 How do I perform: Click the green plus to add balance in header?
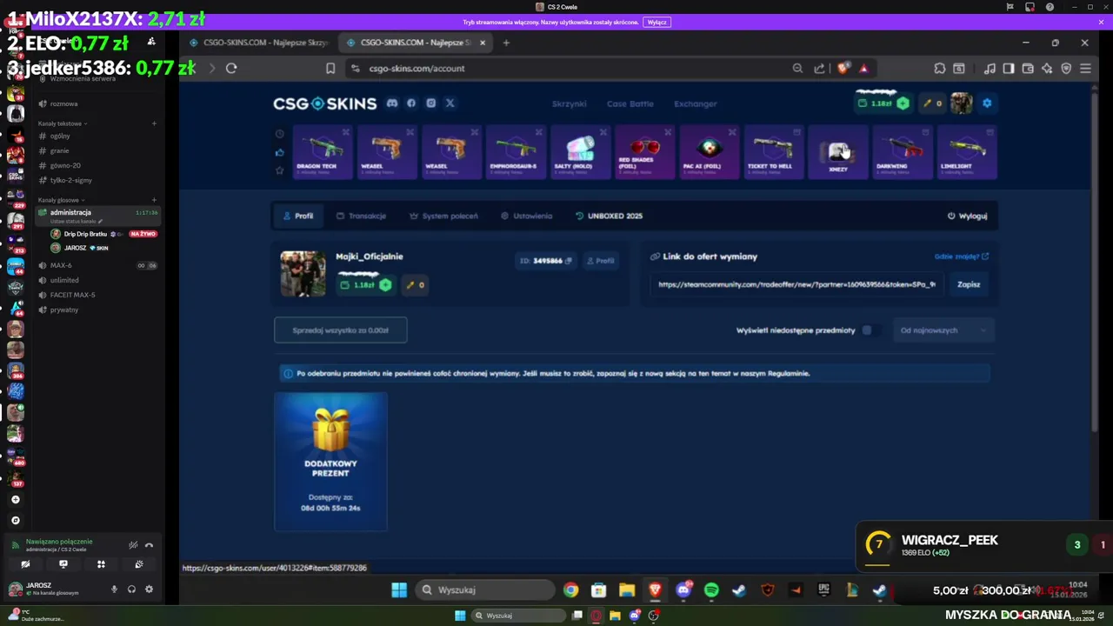point(903,103)
